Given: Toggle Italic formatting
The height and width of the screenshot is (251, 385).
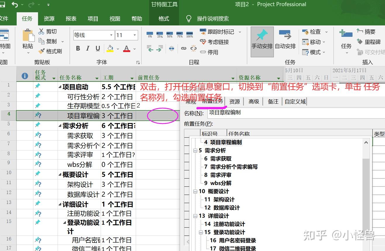Looking at the screenshot, I should coord(88,49).
